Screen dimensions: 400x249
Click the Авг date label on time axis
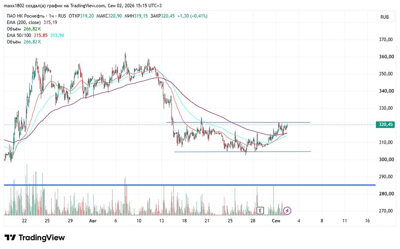tap(93, 221)
